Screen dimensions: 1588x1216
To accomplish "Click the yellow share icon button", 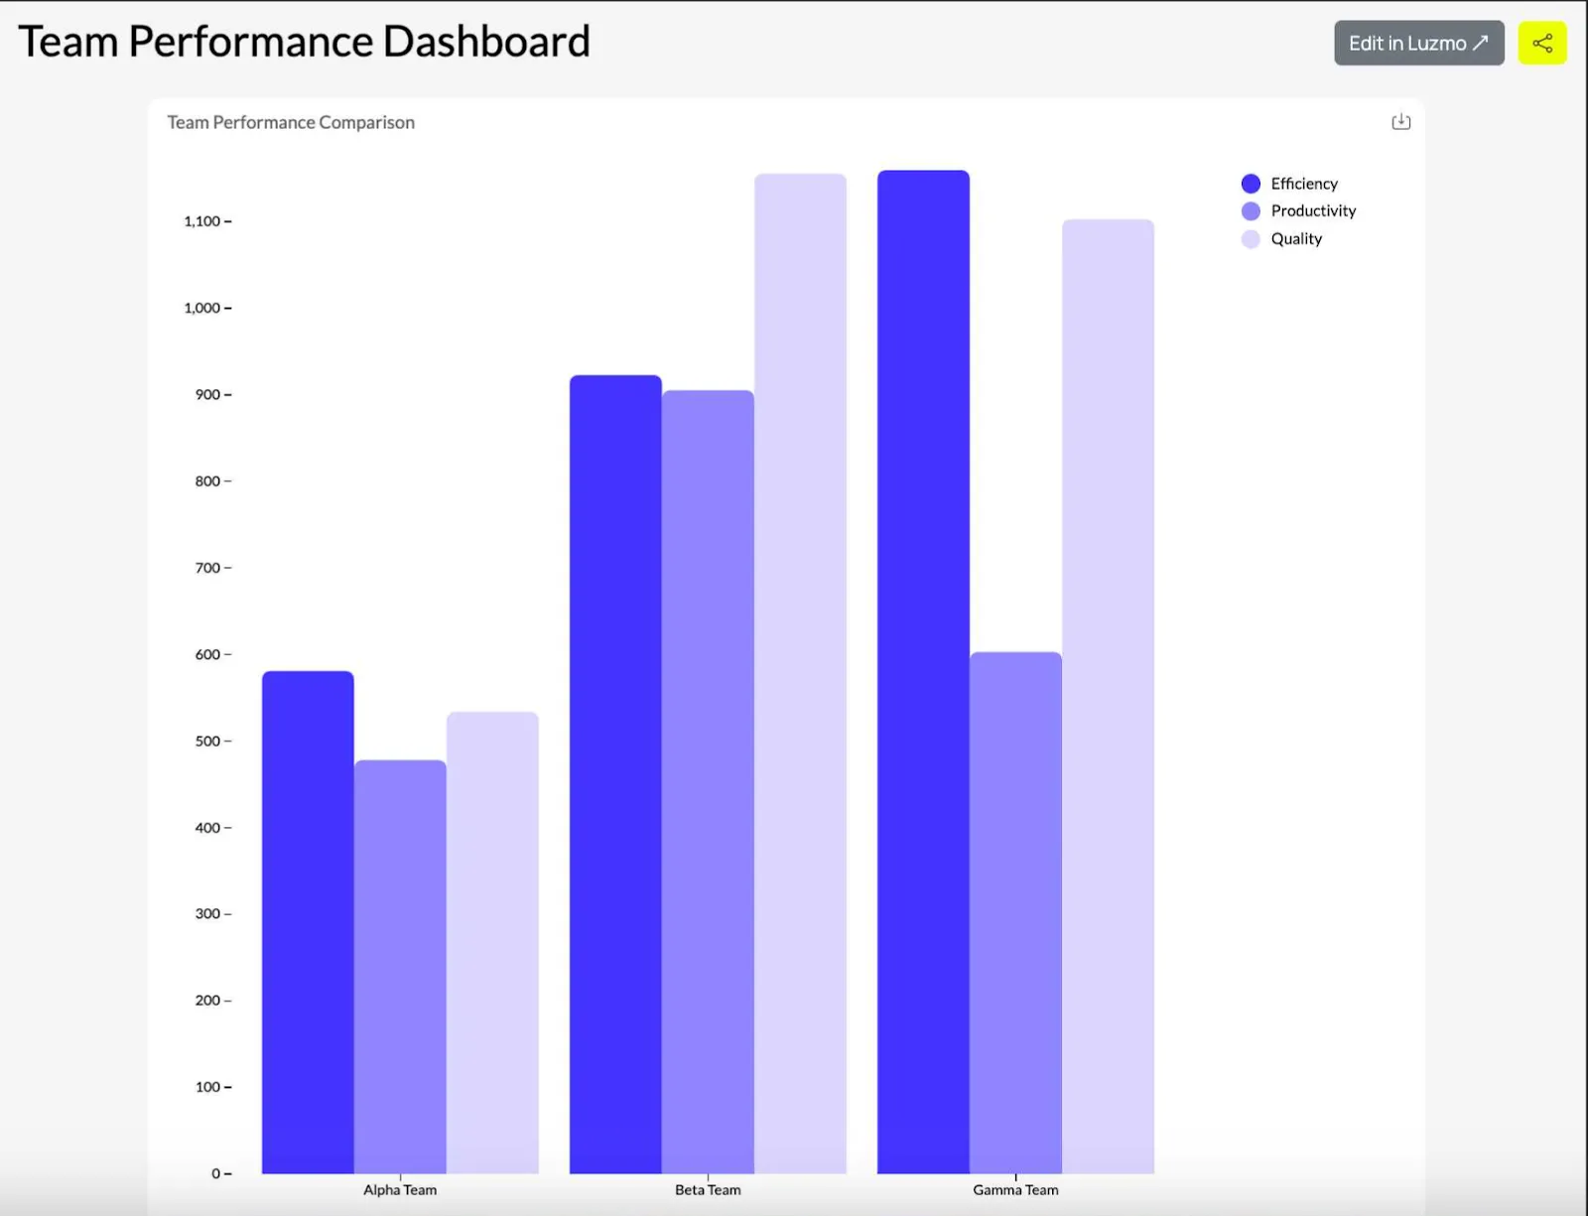I will tap(1542, 43).
